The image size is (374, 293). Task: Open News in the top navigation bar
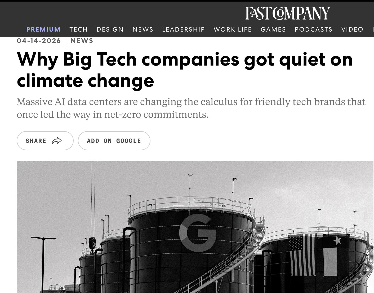pyautogui.click(x=143, y=29)
